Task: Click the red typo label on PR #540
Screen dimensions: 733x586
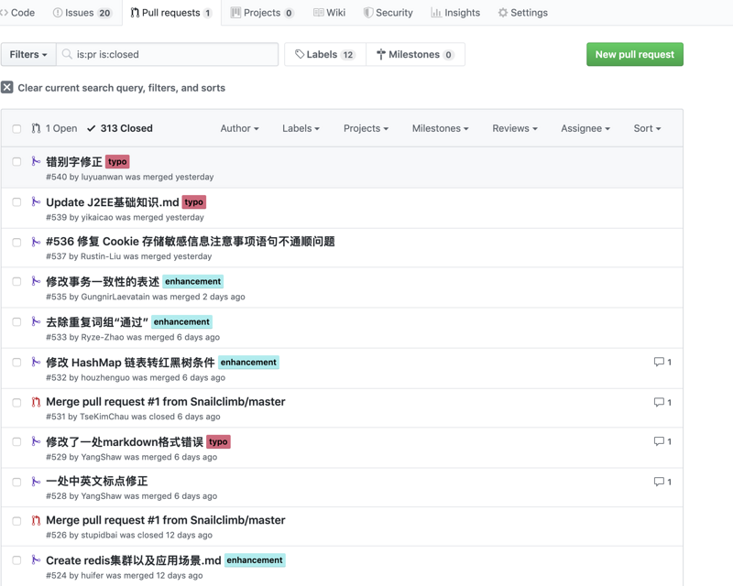Action: tap(117, 162)
